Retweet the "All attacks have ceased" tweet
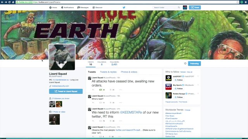The height and width of the screenshot is (139, 248). pos(100,90)
